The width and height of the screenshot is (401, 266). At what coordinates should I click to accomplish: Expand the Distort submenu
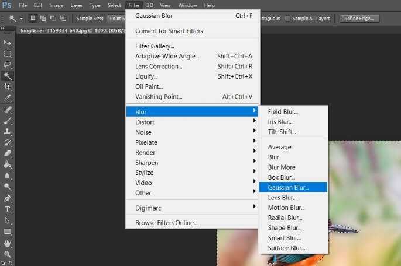click(191, 122)
